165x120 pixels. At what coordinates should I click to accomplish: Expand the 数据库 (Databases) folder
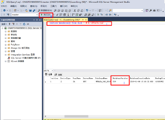click(6, 31)
